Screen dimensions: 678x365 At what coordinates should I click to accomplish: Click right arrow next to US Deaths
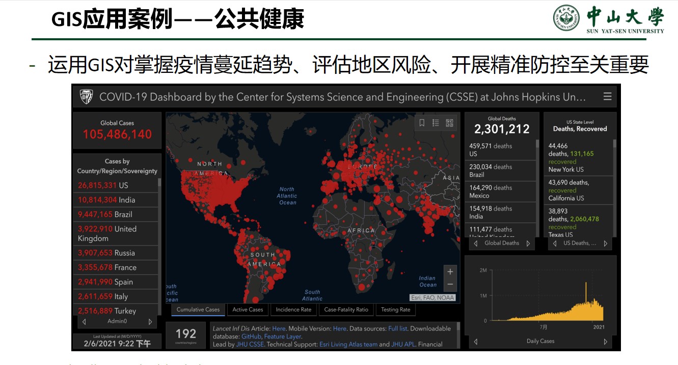pyautogui.click(x=606, y=244)
